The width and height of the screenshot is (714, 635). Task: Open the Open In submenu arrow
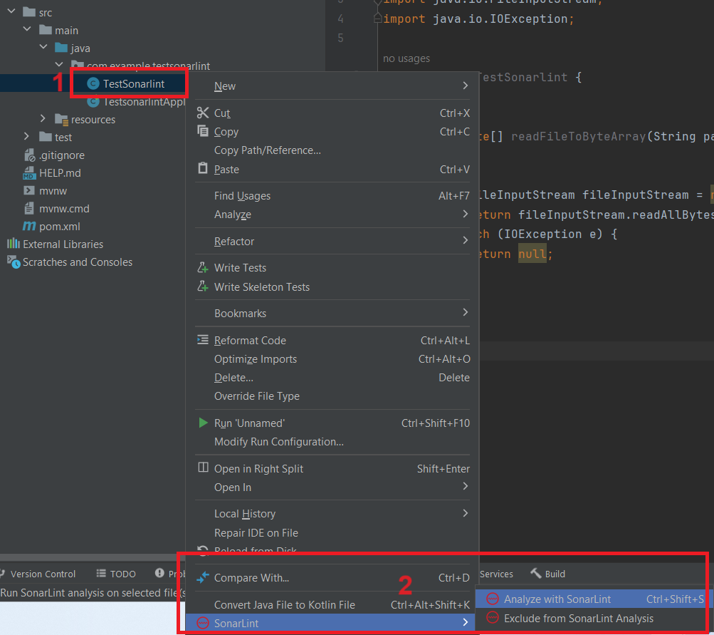[465, 486]
